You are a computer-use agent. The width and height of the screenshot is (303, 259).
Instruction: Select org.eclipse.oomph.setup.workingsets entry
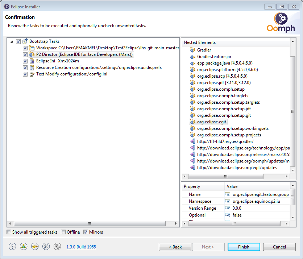coord(233,128)
